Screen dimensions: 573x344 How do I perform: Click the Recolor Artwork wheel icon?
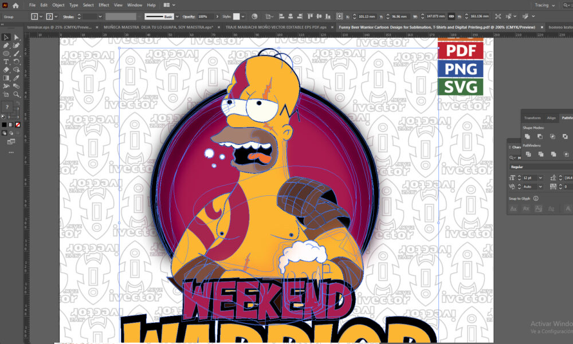pos(255,17)
